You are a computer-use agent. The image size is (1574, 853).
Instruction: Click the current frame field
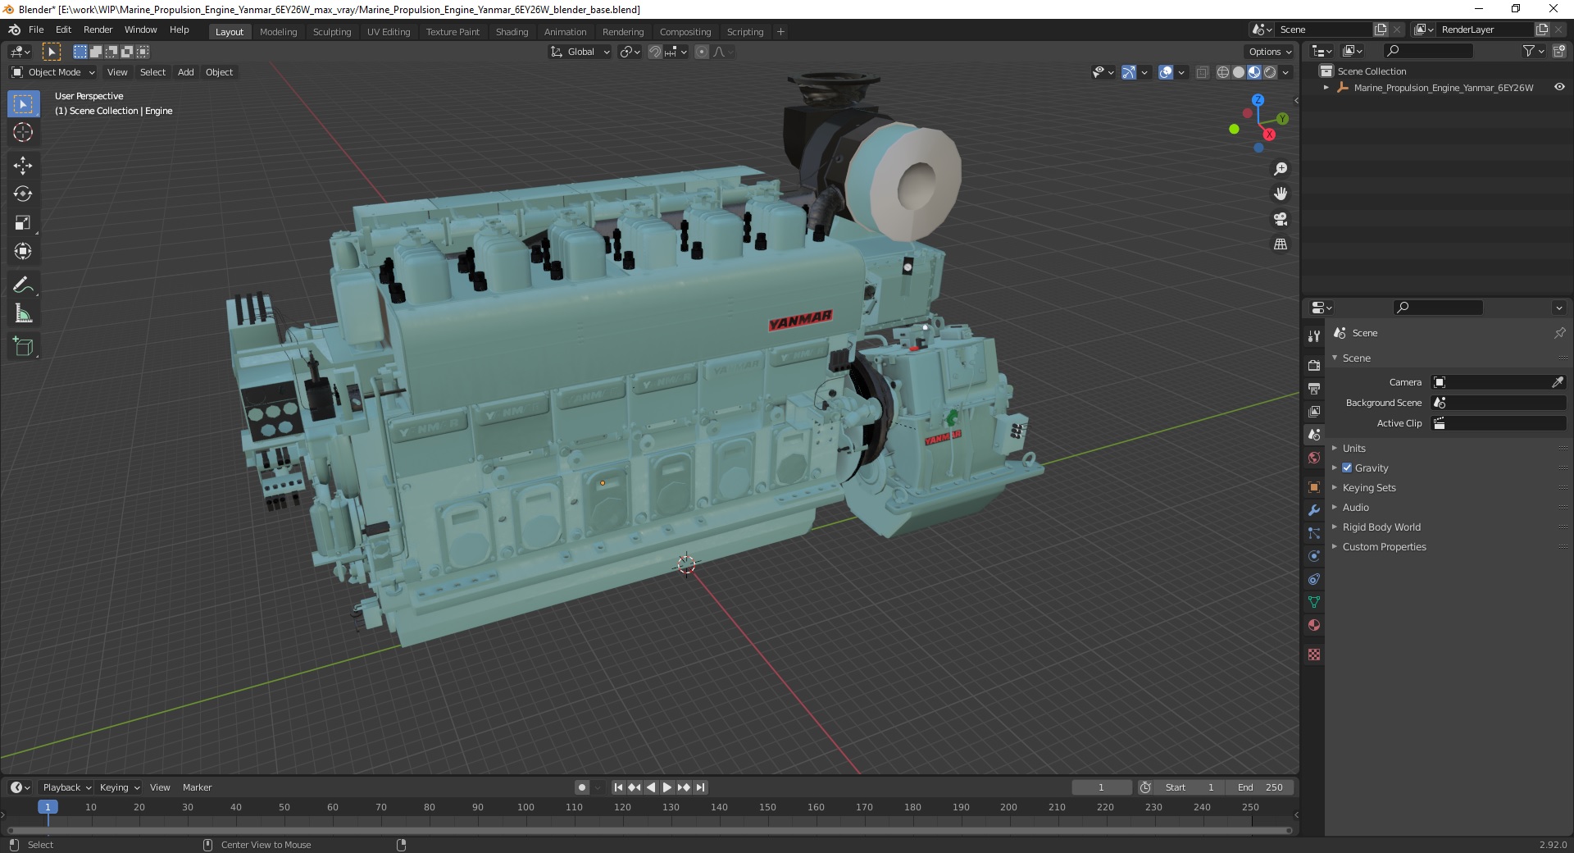pyautogui.click(x=1101, y=787)
